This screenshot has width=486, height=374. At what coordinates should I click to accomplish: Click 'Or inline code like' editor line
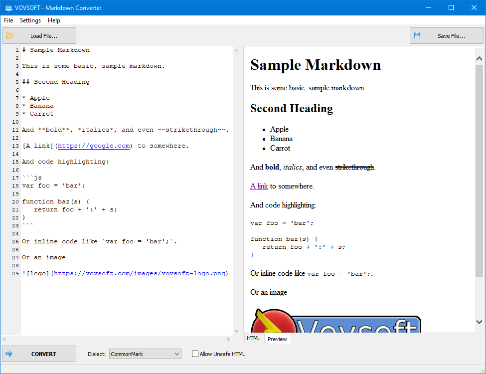pos(99,241)
